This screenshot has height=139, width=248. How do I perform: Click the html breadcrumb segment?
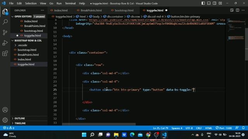click(x=81, y=17)
